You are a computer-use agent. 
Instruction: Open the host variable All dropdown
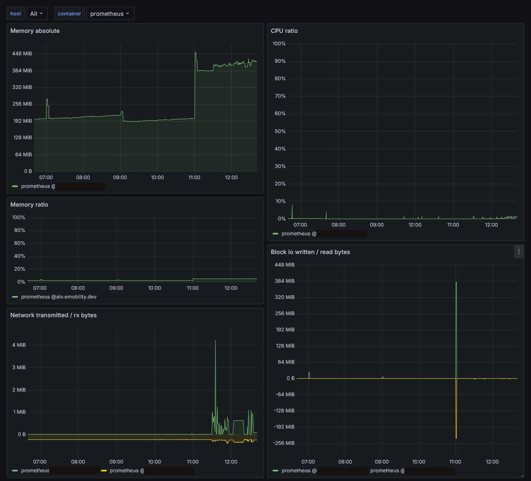click(37, 13)
